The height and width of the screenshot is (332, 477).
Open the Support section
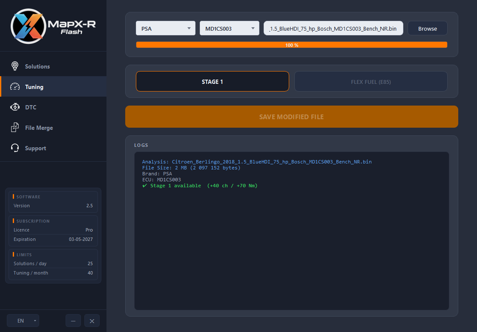point(53,148)
